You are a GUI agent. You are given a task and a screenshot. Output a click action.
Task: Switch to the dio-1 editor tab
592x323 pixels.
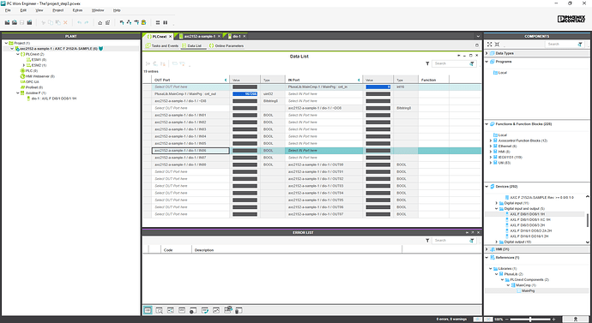coord(236,36)
